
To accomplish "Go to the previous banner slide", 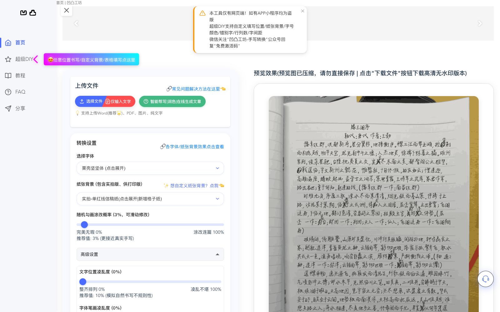I will point(76,23).
